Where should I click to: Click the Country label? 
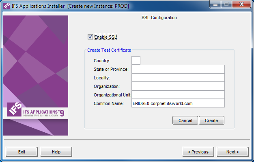click(x=102, y=61)
